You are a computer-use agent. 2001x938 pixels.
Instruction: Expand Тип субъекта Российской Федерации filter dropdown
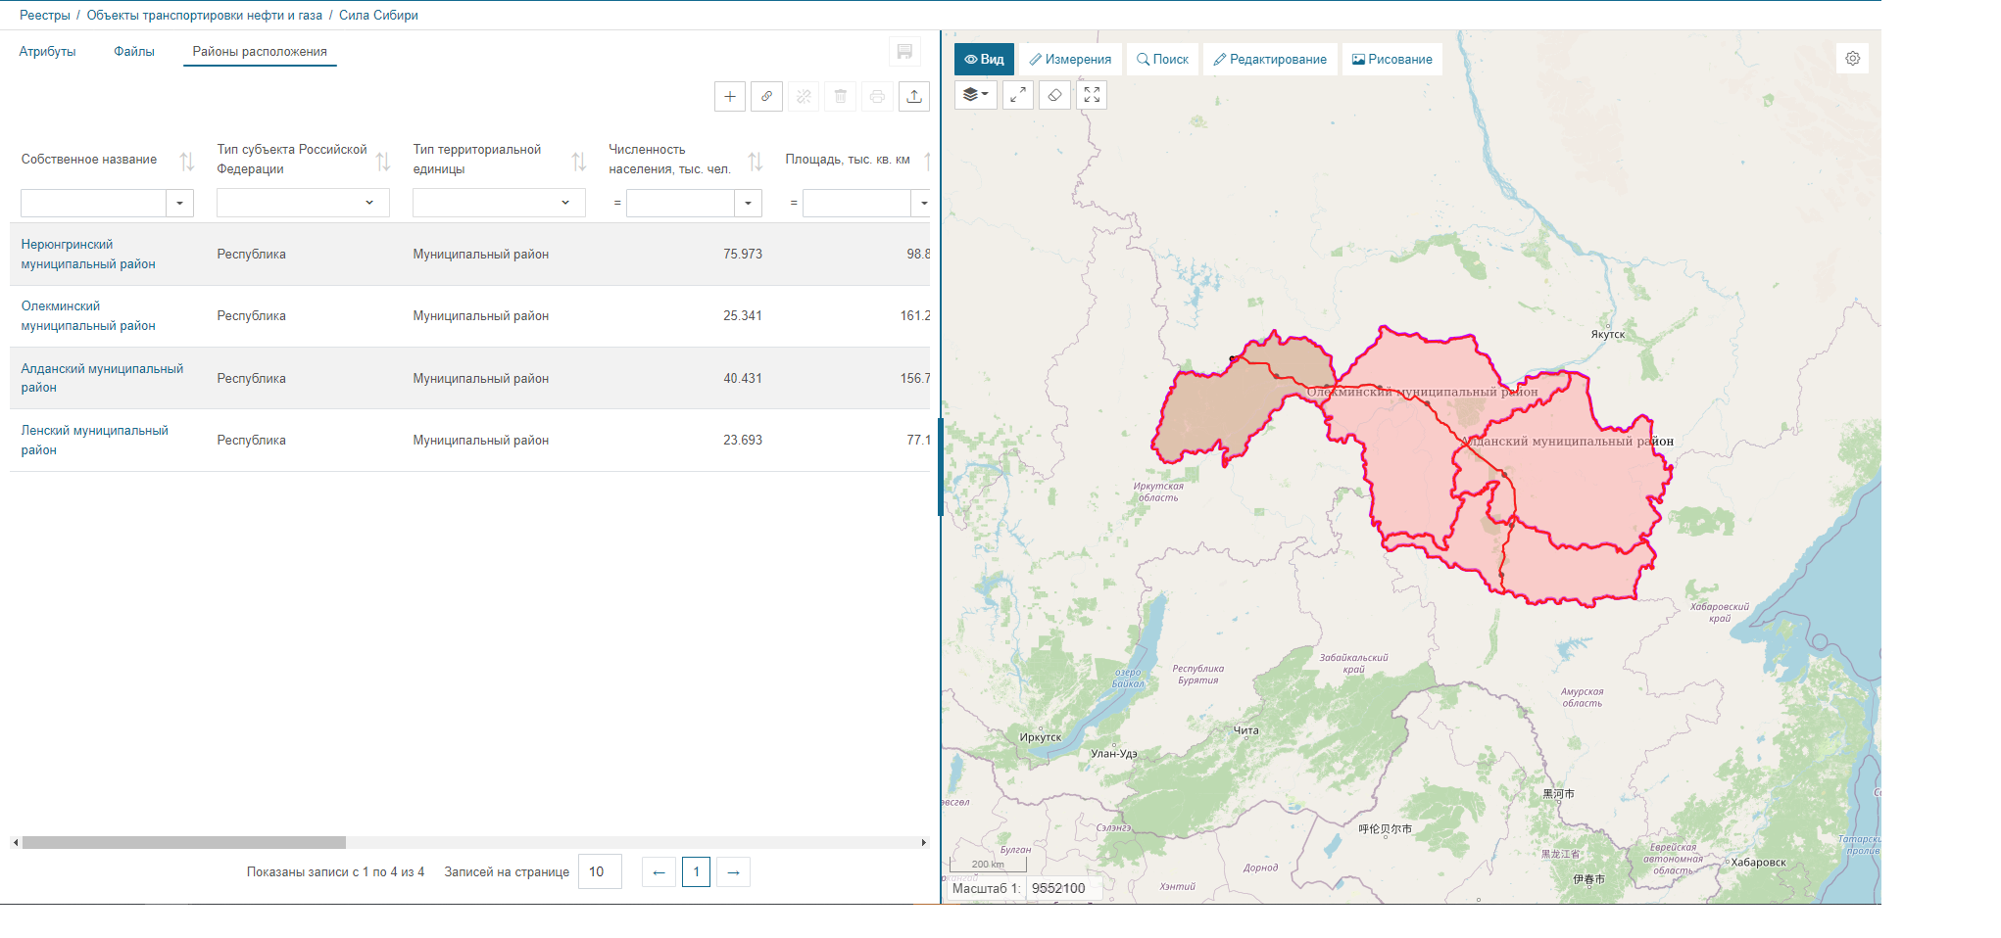[x=369, y=203]
